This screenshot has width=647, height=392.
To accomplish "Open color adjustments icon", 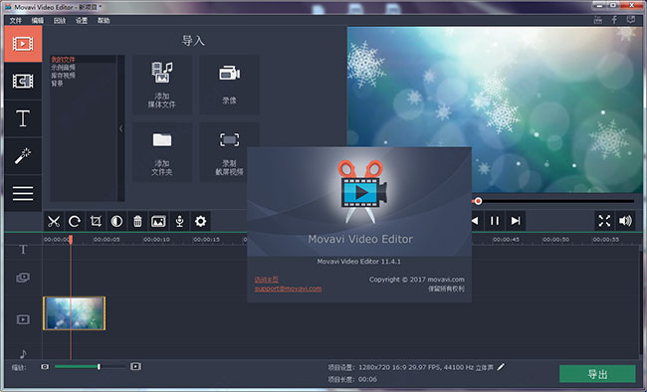I will click(x=116, y=222).
